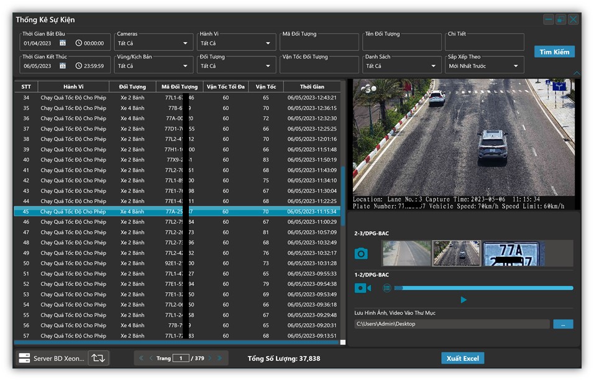Image resolution: width=594 pixels, height=381 pixels.
Task: Sort by the Vận Tốc Tối Đa column header
Action: pyautogui.click(x=226, y=87)
